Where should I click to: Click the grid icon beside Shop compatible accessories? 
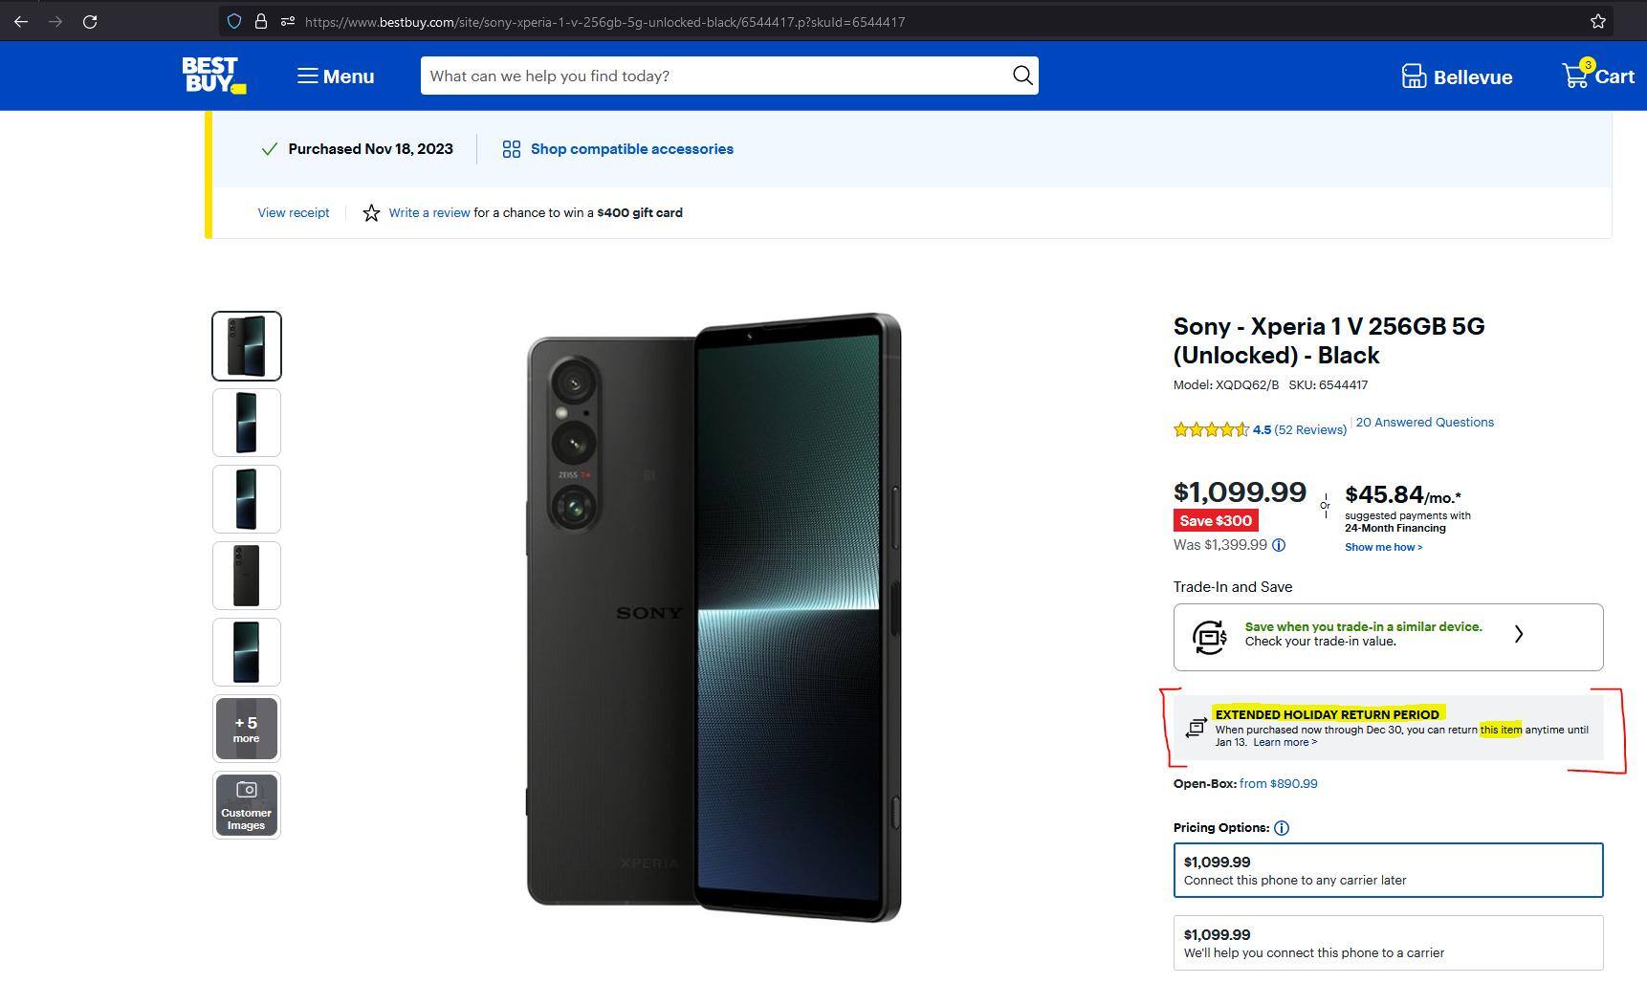click(511, 148)
